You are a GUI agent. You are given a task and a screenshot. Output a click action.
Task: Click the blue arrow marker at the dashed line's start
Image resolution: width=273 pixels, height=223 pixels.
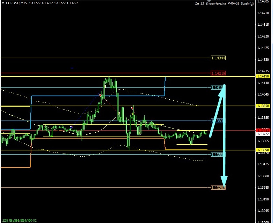coord(71,127)
